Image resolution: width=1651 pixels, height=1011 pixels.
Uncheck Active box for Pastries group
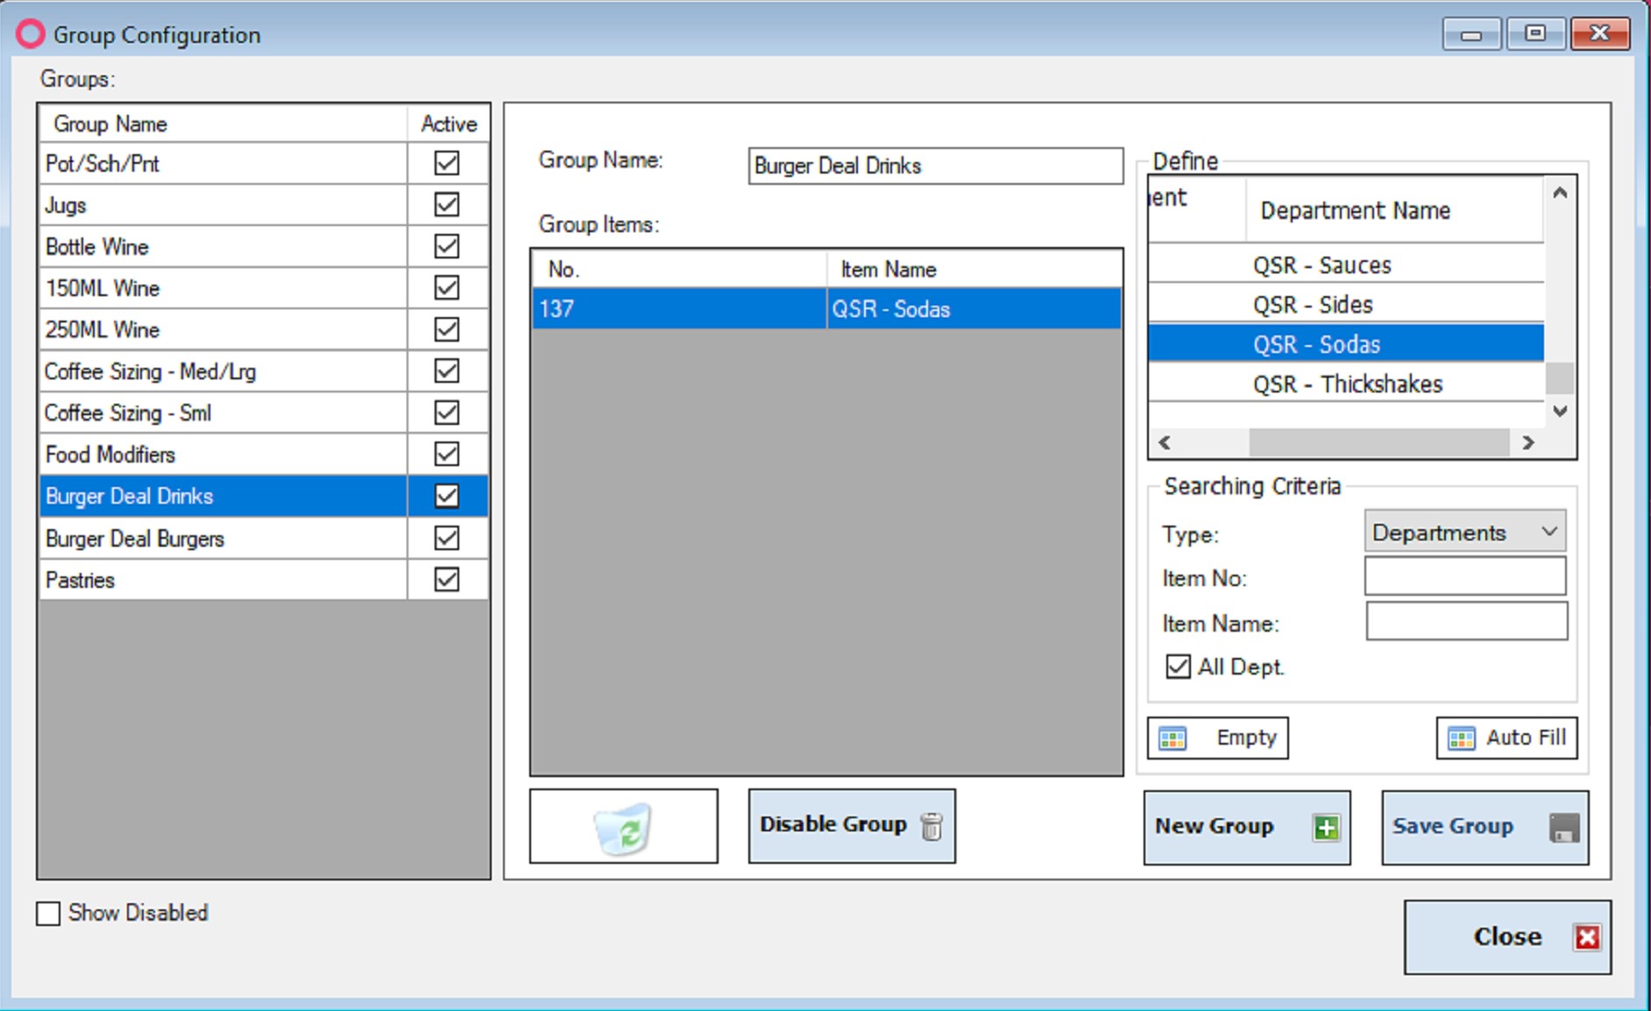click(447, 580)
